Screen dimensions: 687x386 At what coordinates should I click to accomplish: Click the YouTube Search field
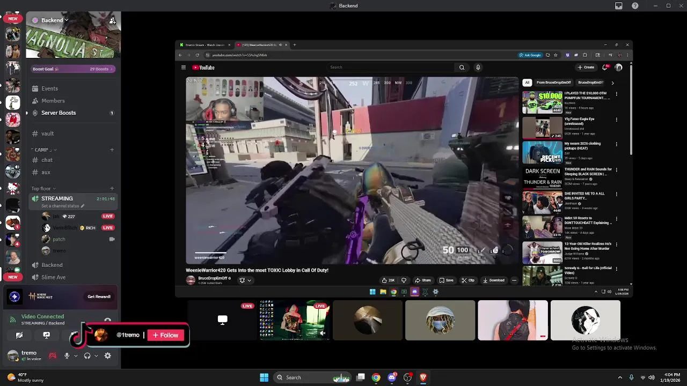390,68
